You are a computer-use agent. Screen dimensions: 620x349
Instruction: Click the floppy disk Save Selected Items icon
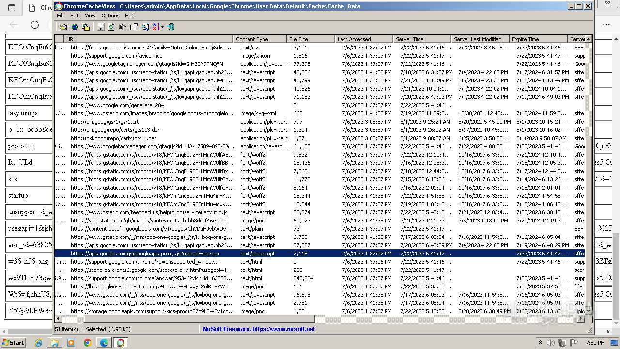(x=100, y=27)
